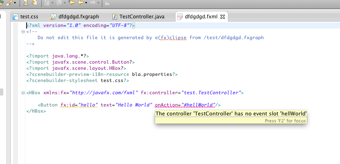340x164 pixels.
Task: Click the underlined onAction attribute
Action: point(168,105)
